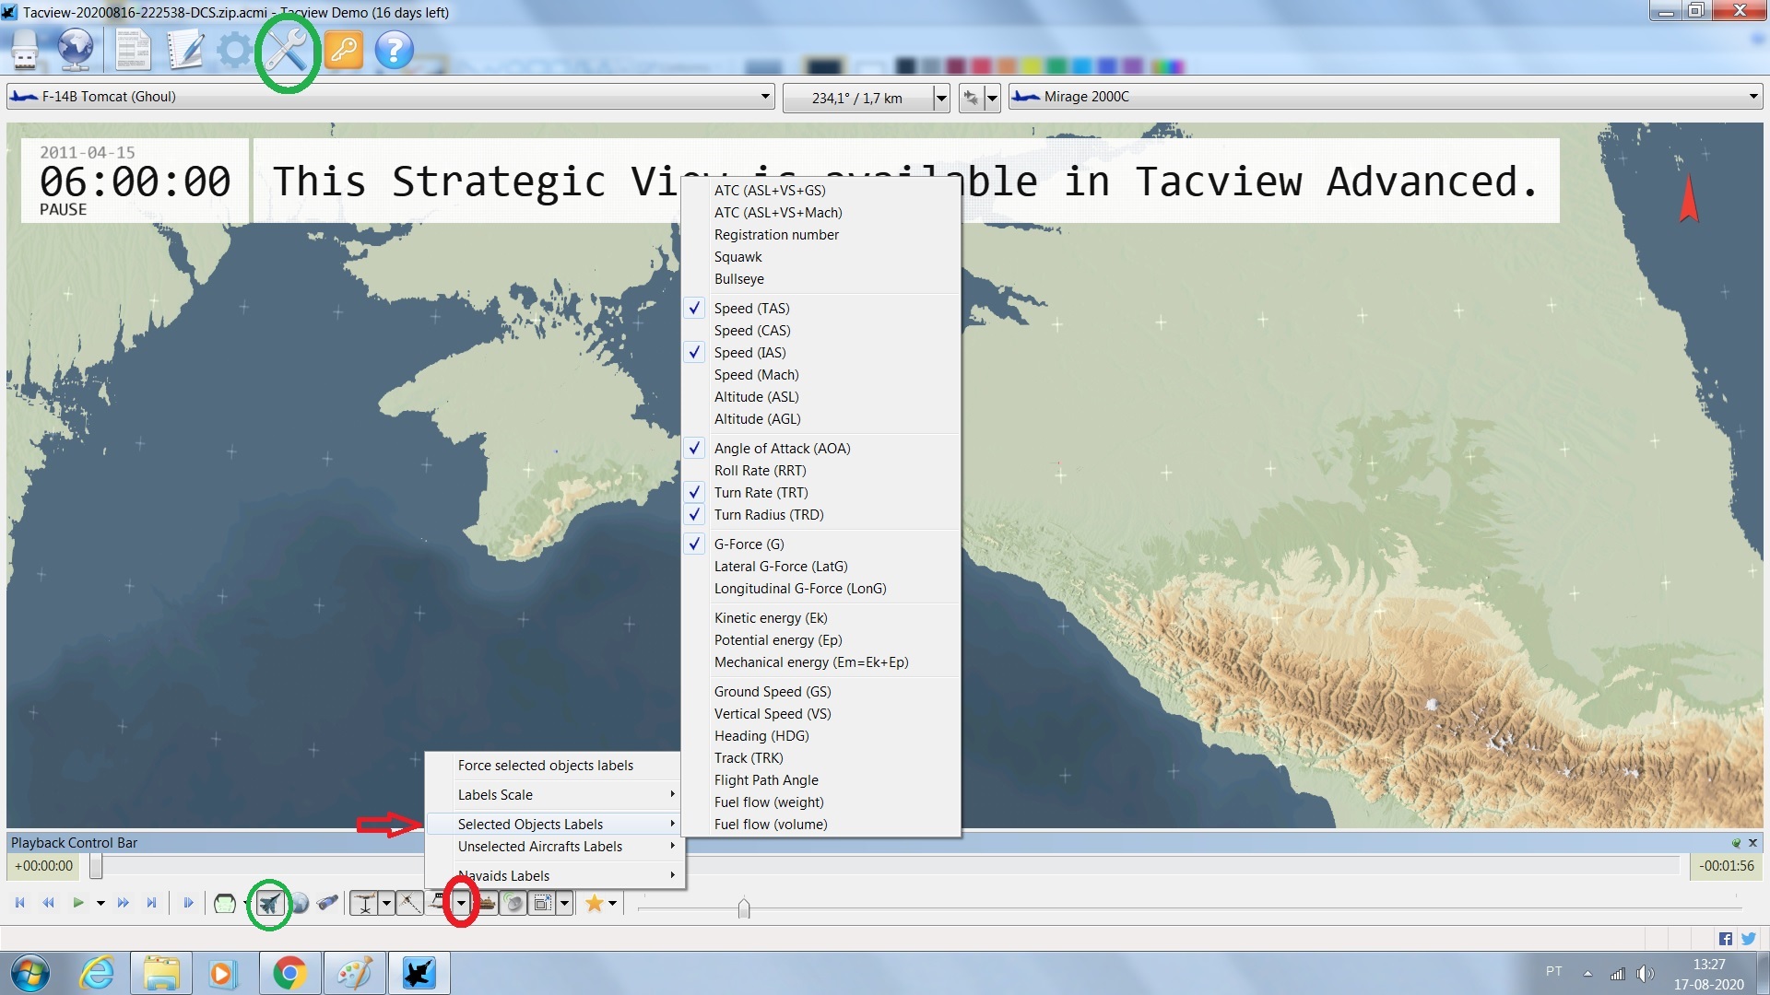Image resolution: width=1770 pixels, height=995 pixels.
Task: Click the blue question mark help icon
Action: 394,50
